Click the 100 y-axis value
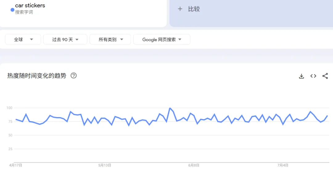The height and width of the screenshot is (169, 333). [x=10, y=108]
